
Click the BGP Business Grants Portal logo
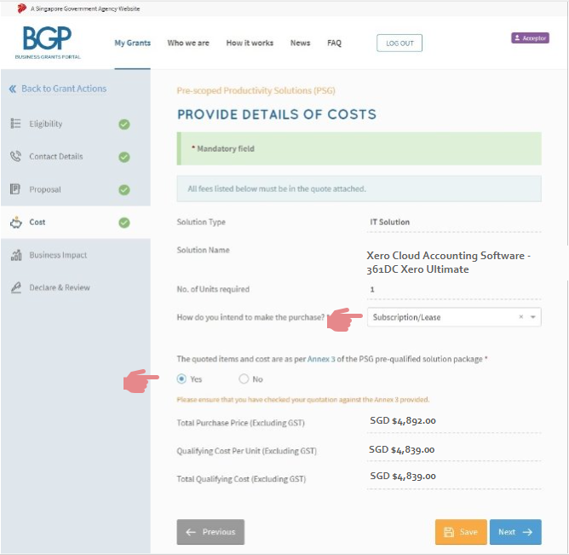click(48, 43)
